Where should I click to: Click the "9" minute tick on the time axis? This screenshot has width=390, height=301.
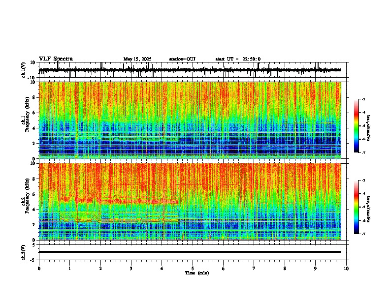(x=315, y=269)
